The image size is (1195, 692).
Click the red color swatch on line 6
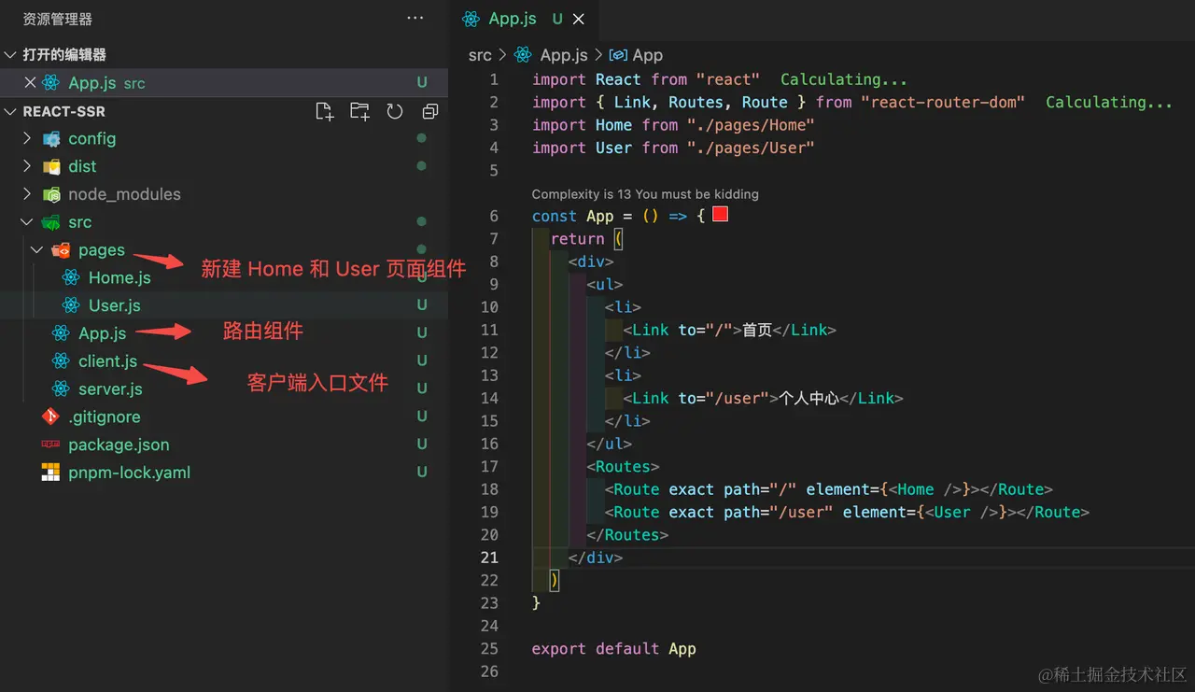click(720, 215)
